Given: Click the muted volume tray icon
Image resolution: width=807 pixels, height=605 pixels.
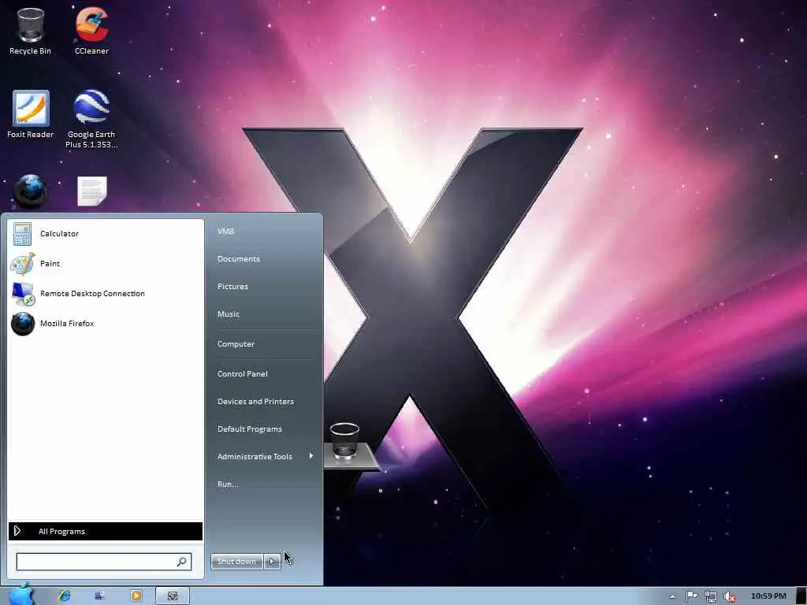Looking at the screenshot, I should point(729,596).
